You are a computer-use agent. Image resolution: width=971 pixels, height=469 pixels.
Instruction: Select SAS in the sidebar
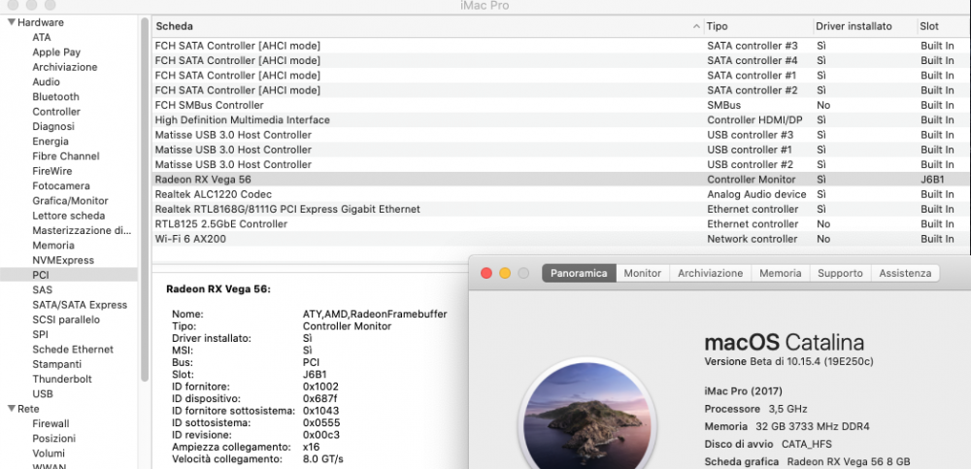click(x=42, y=290)
